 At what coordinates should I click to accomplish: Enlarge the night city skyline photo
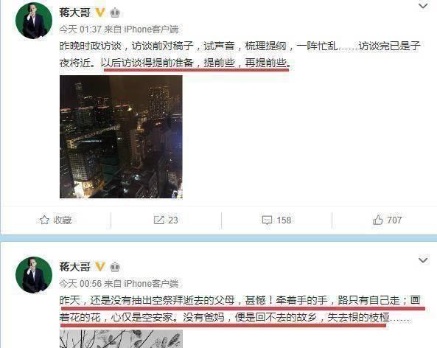coord(121,136)
